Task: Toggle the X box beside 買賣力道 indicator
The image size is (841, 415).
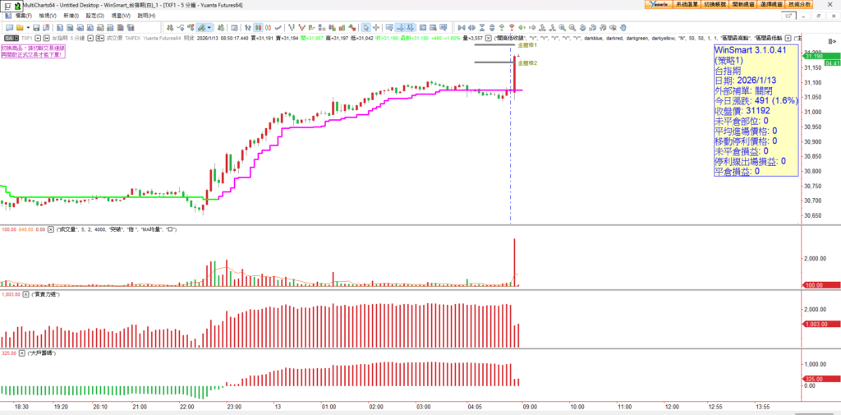Action: click(x=26, y=293)
